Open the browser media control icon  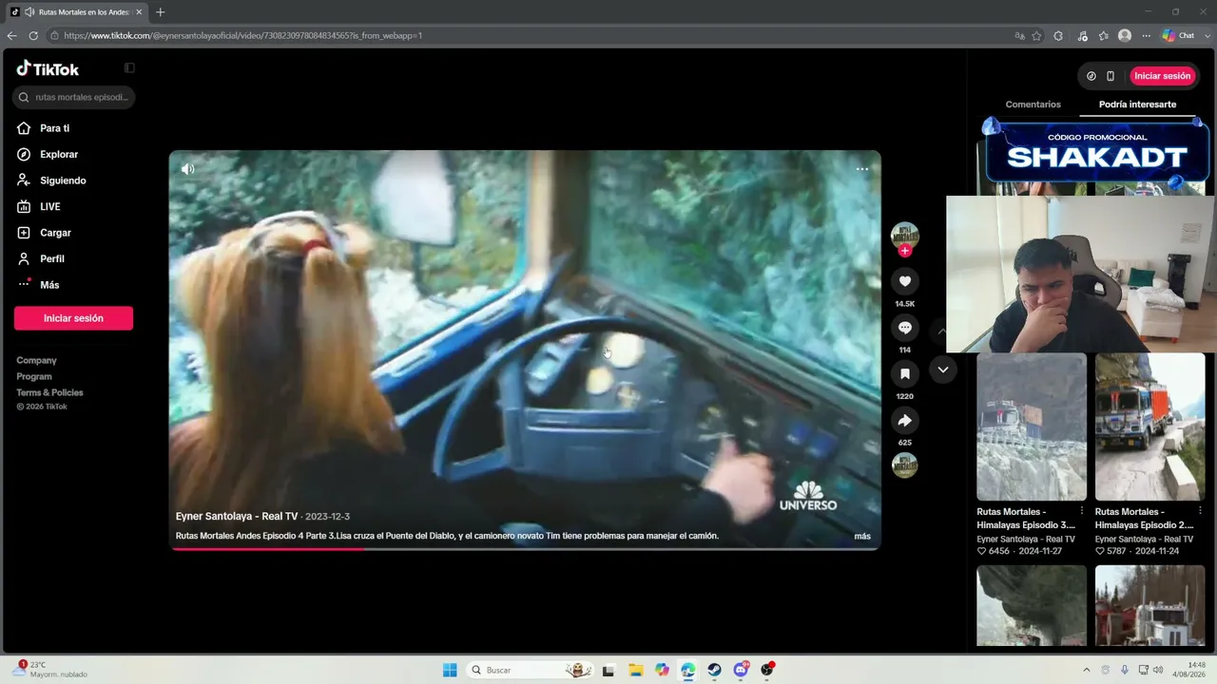(x=1082, y=36)
